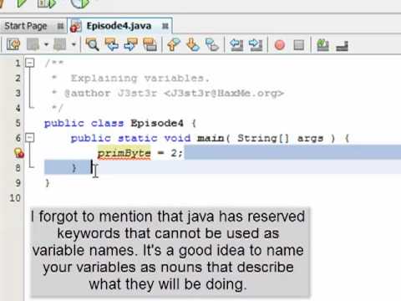The height and width of the screenshot is (301, 401).
Task: Click the 'Explaining variables.' comment text
Action: pyautogui.click(x=140, y=79)
